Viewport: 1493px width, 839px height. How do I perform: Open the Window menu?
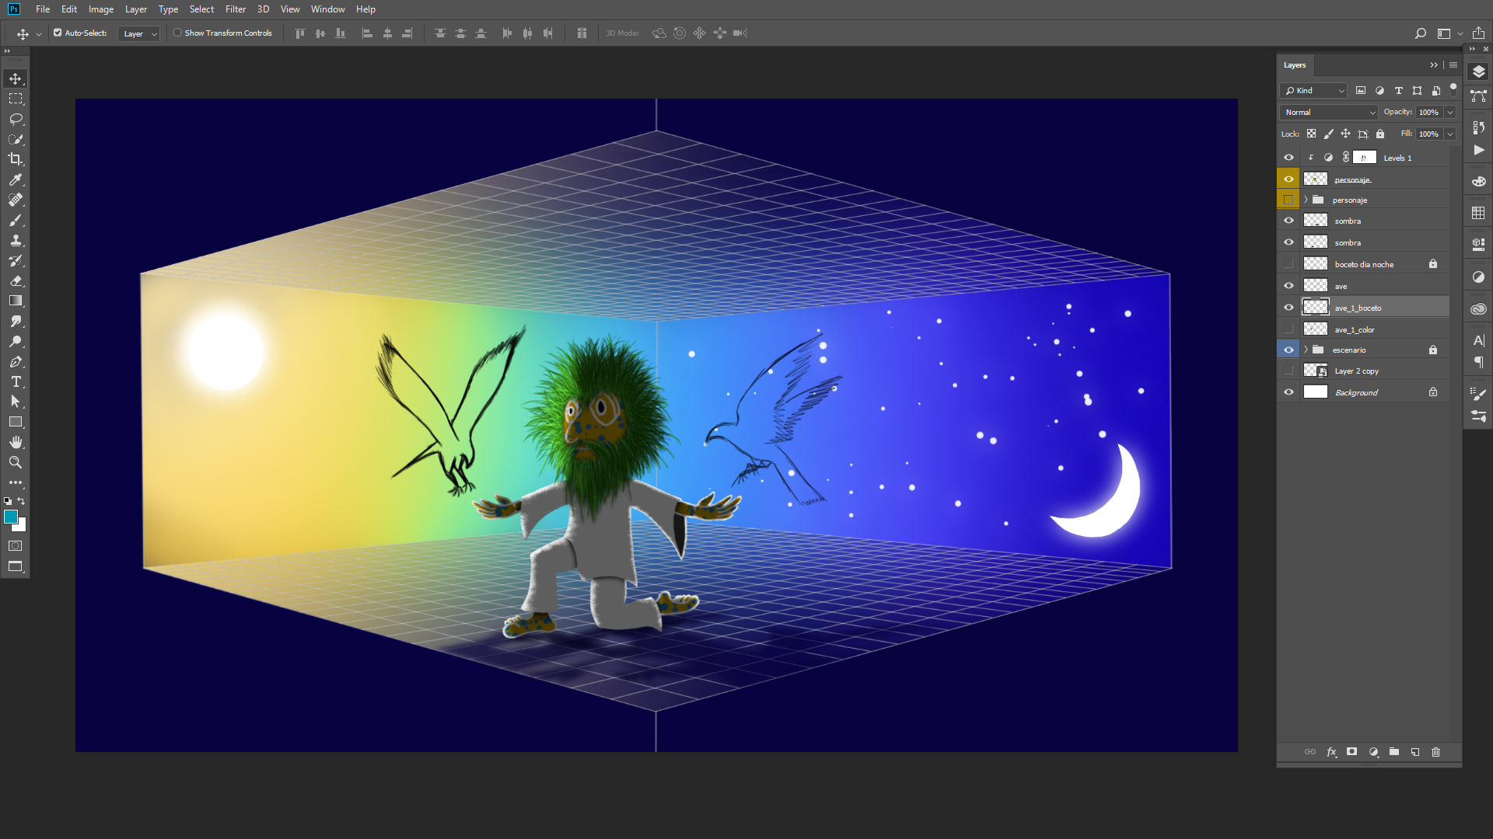[x=327, y=9]
